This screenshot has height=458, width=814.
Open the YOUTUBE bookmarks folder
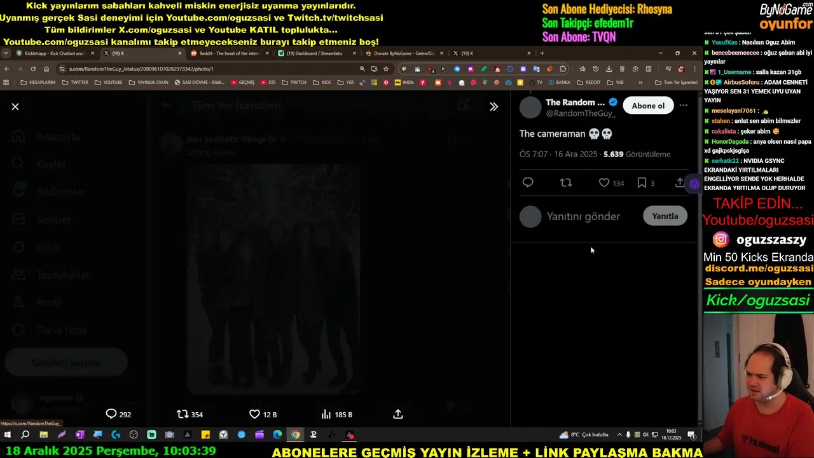tap(108, 82)
